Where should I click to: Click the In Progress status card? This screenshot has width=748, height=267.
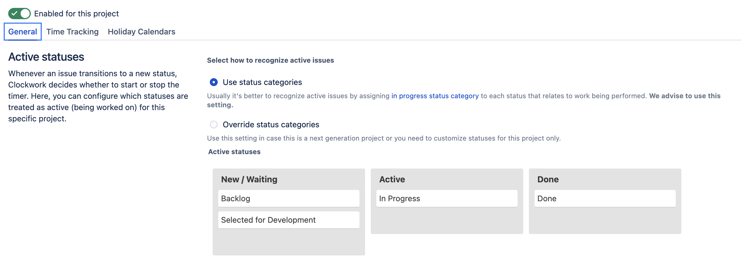(447, 198)
